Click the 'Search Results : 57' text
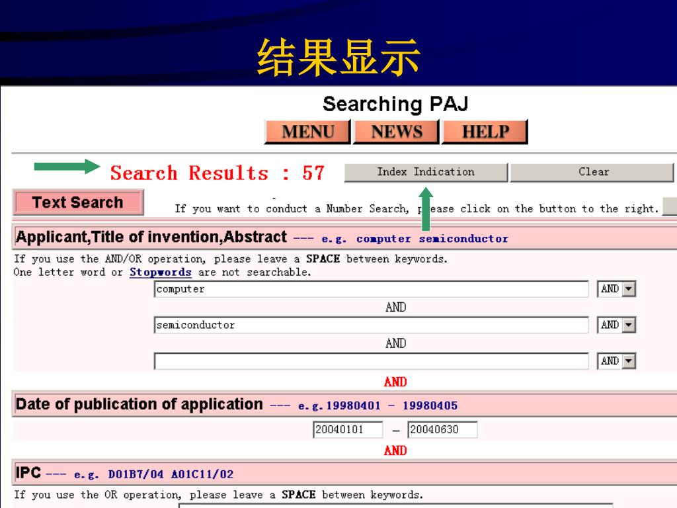Image resolution: width=677 pixels, height=508 pixels. (217, 173)
